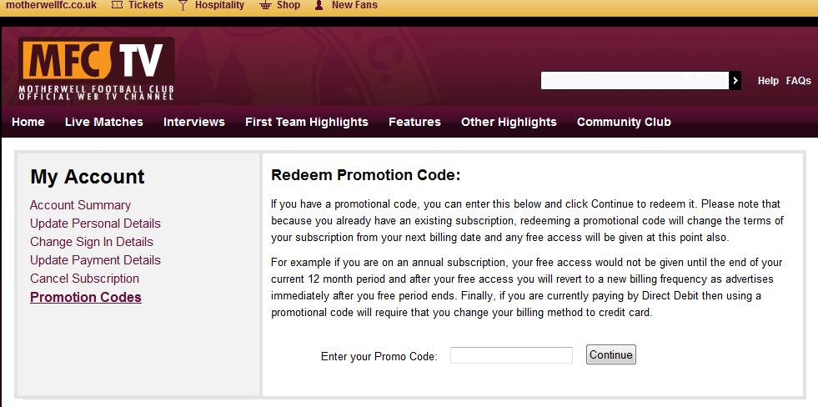The height and width of the screenshot is (407, 818).
Task: Open Account Summary in My Account
Action: tap(80, 205)
